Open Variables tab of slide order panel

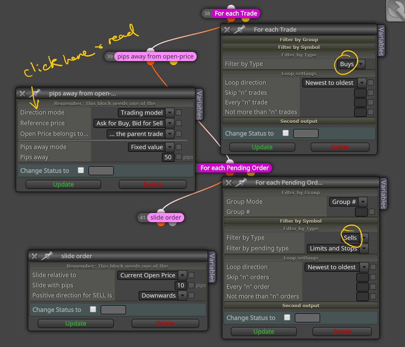212,267
